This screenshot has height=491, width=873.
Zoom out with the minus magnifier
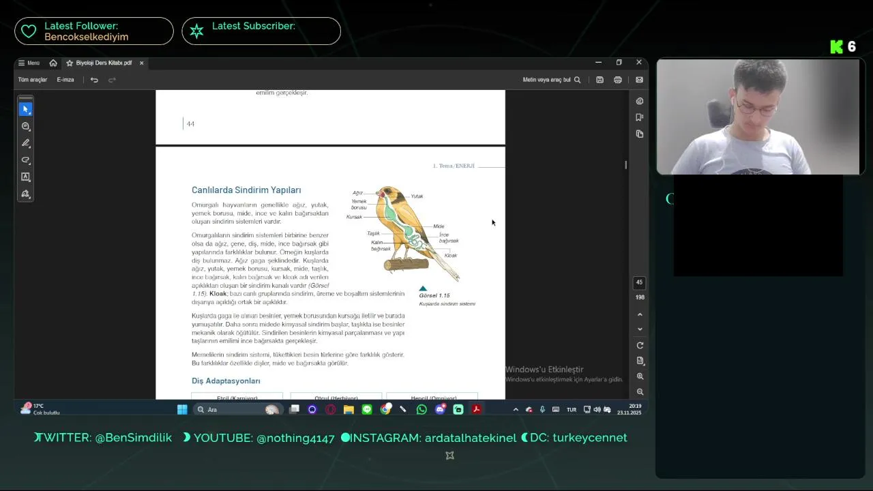[640, 392]
